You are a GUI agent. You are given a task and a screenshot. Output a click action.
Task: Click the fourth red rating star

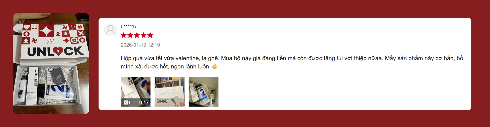coord(144,35)
